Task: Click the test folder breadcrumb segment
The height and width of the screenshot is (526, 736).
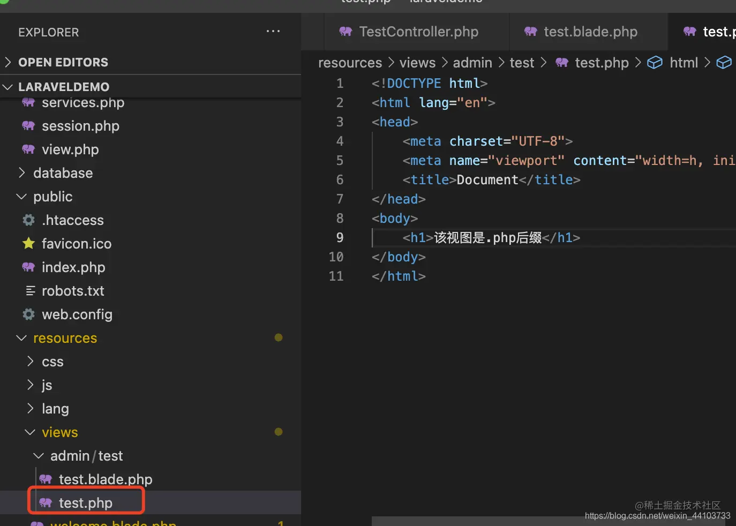Action: click(522, 63)
